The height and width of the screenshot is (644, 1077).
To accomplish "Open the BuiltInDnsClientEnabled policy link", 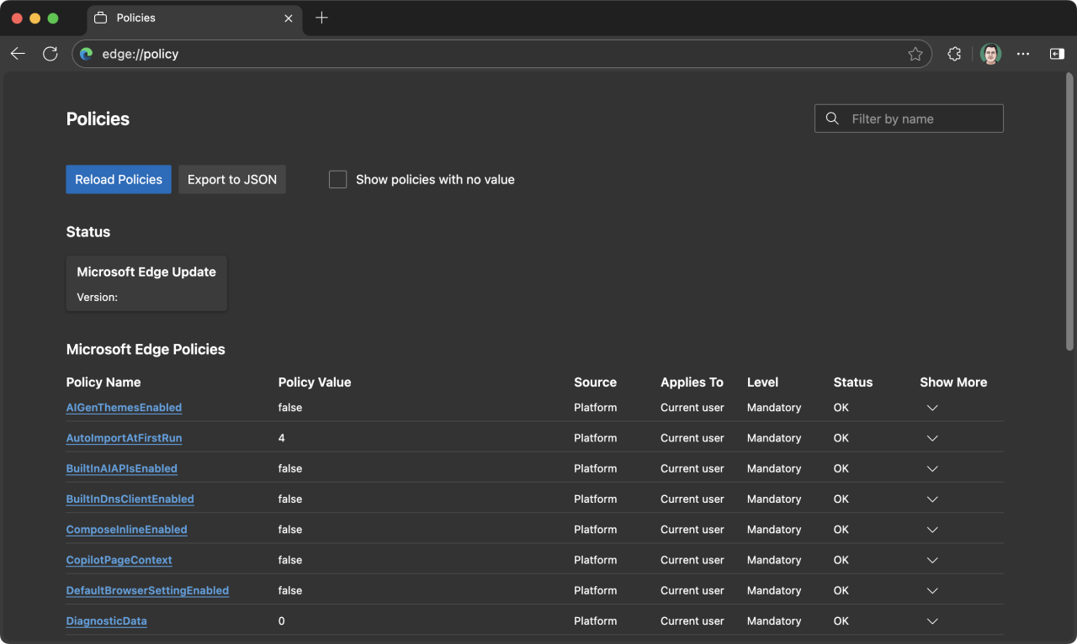I will coord(130,499).
